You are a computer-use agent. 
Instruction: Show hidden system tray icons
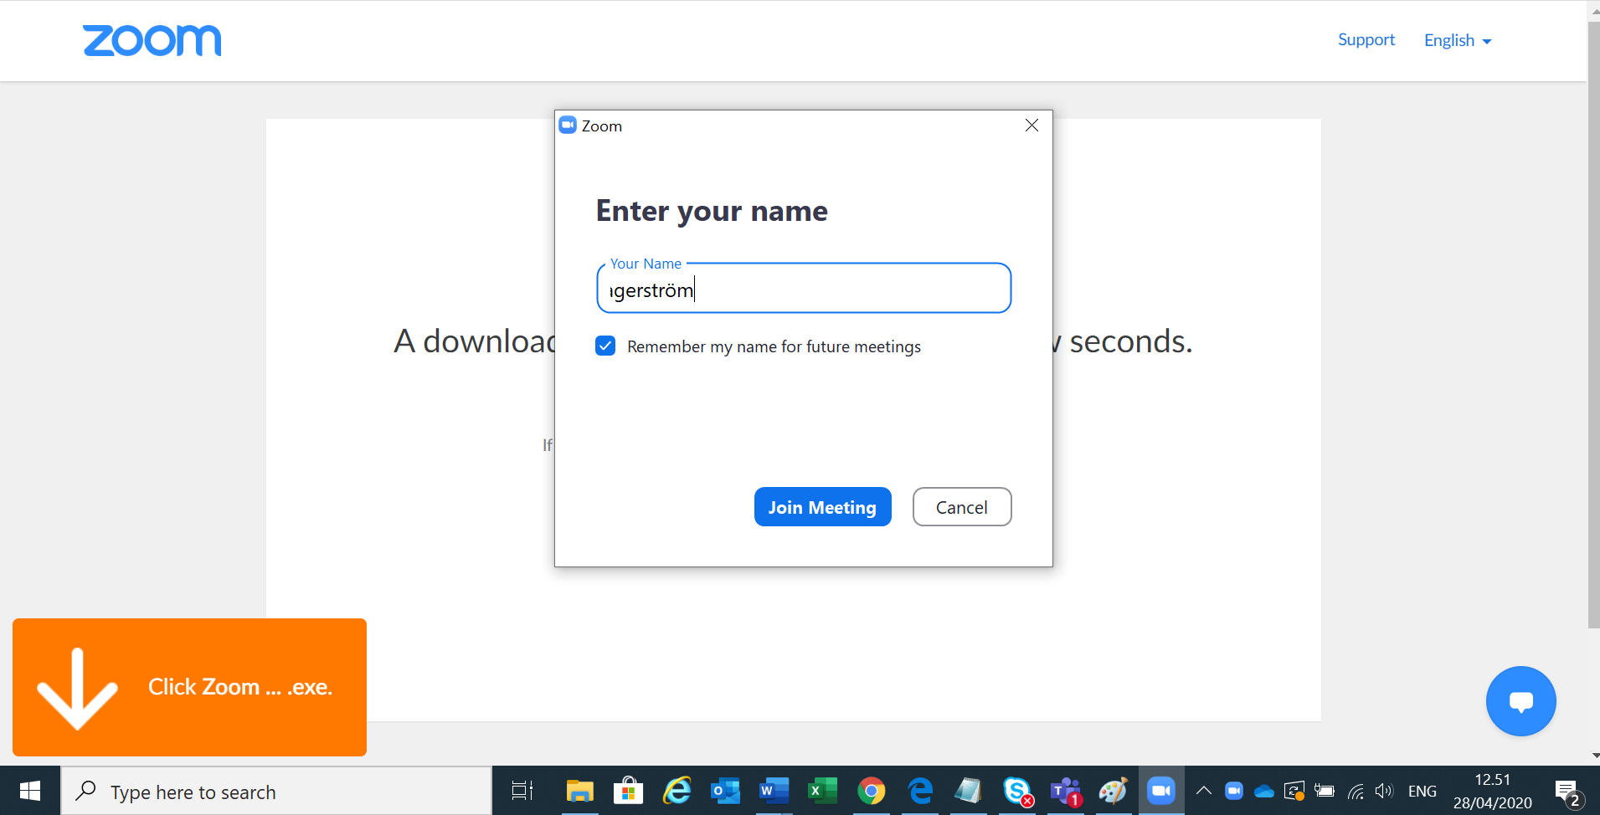click(1203, 791)
